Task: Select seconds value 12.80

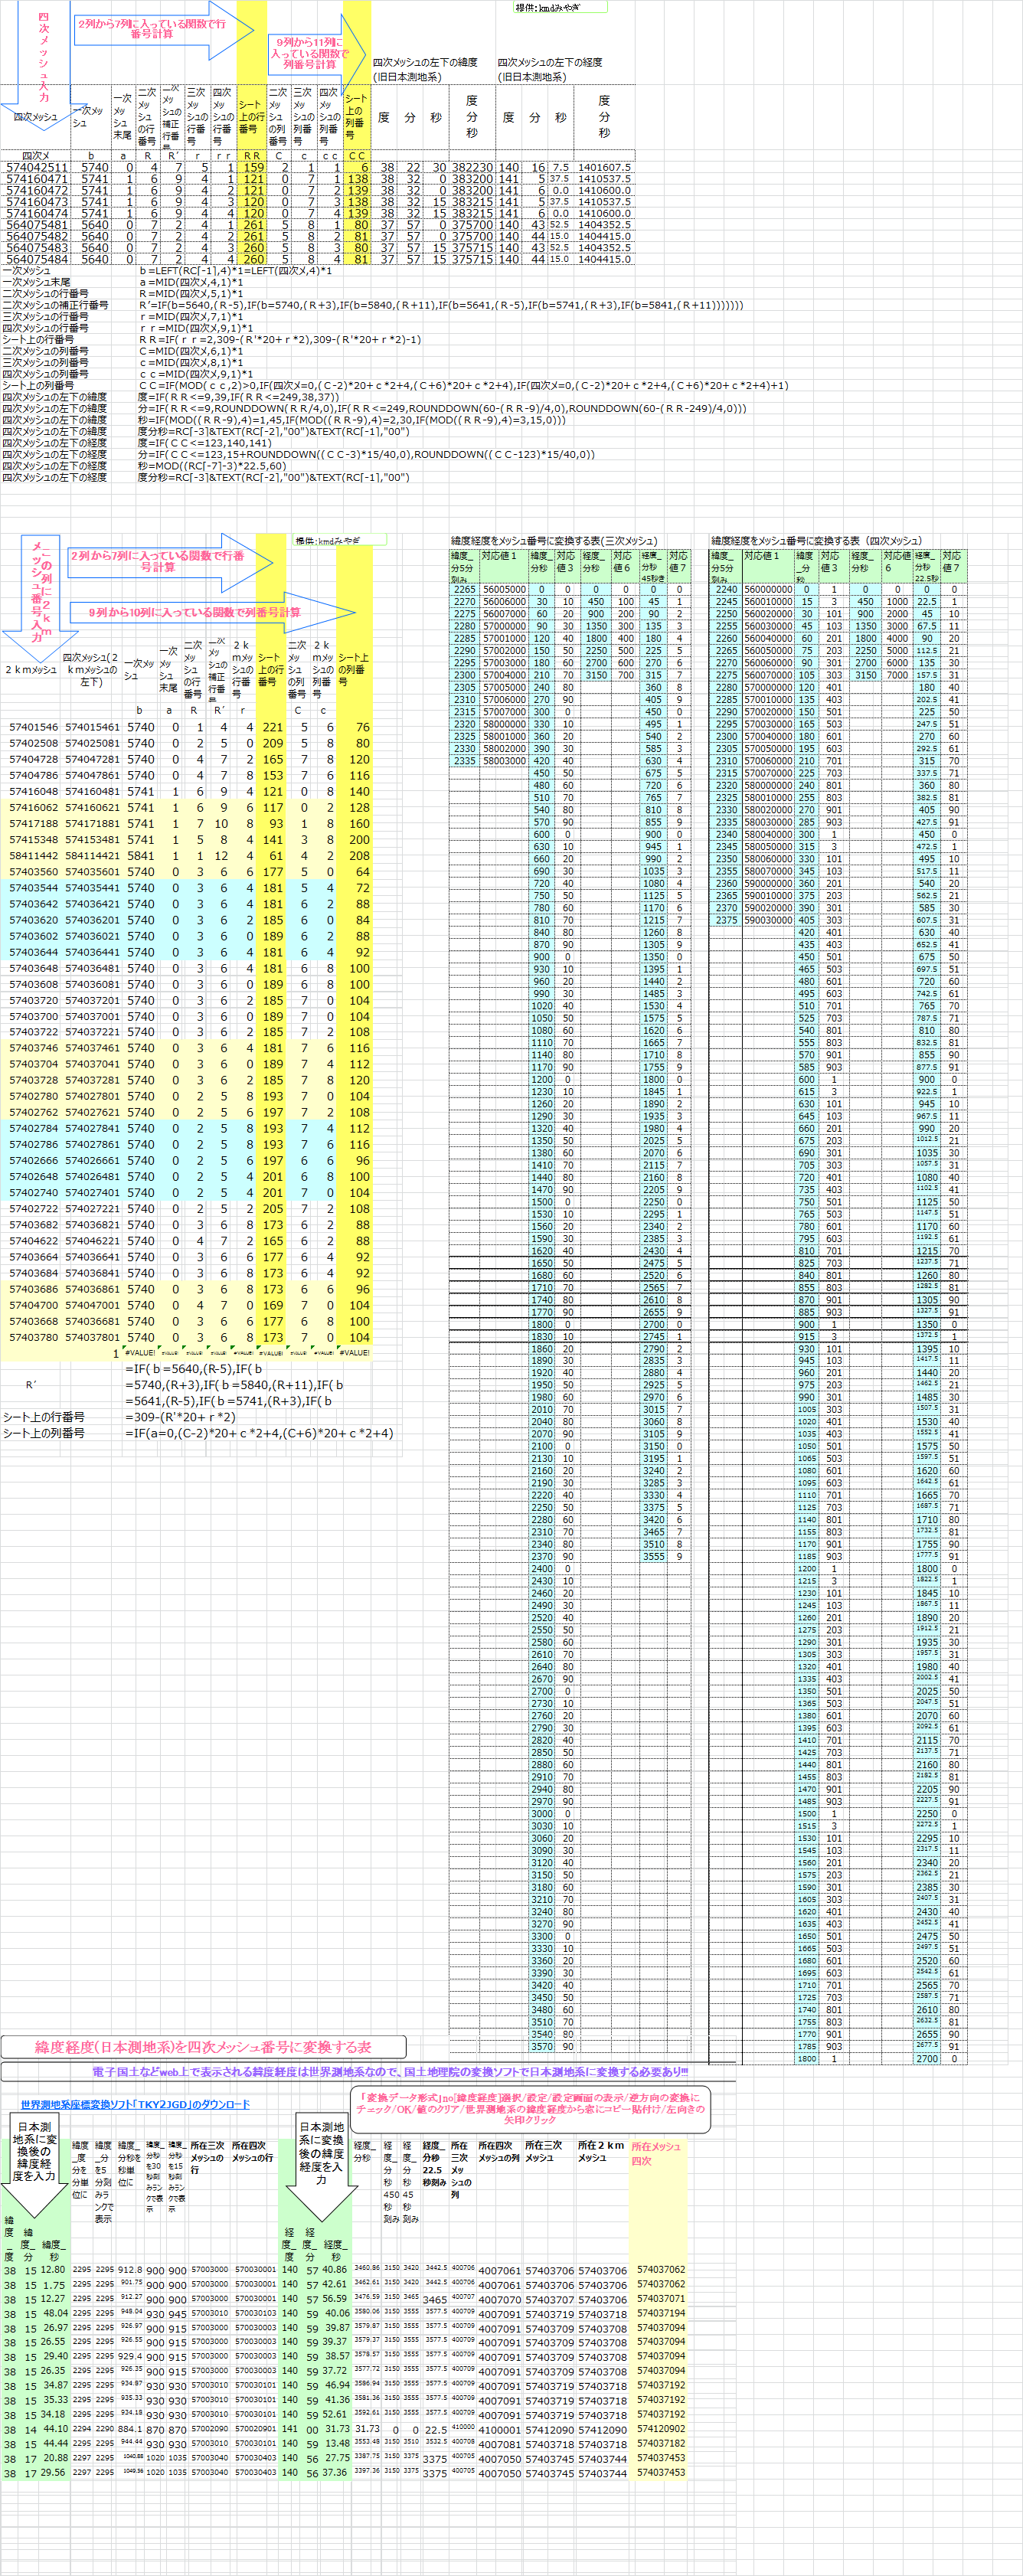Action: click(x=53, y=2270)
